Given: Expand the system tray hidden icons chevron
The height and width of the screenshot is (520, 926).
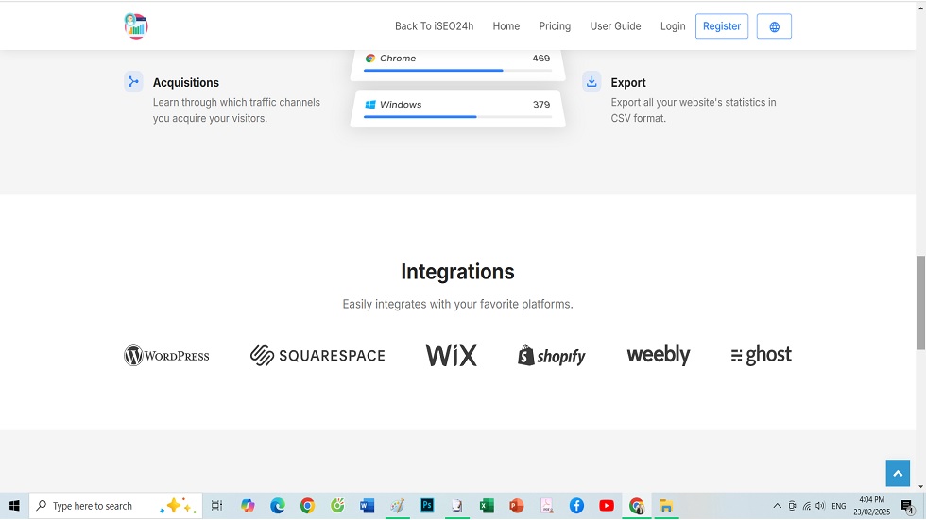Looking at the screenshot, I should tap(777, 506).
